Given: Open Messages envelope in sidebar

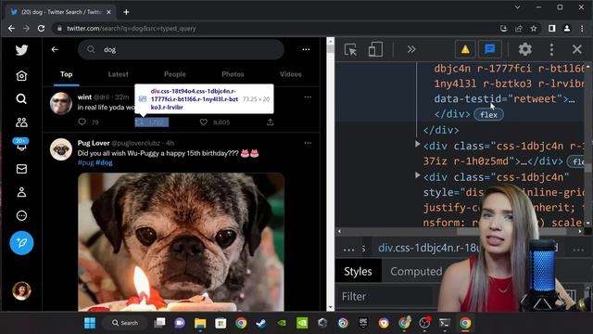Looking at the screenshot, I should 21,169.
